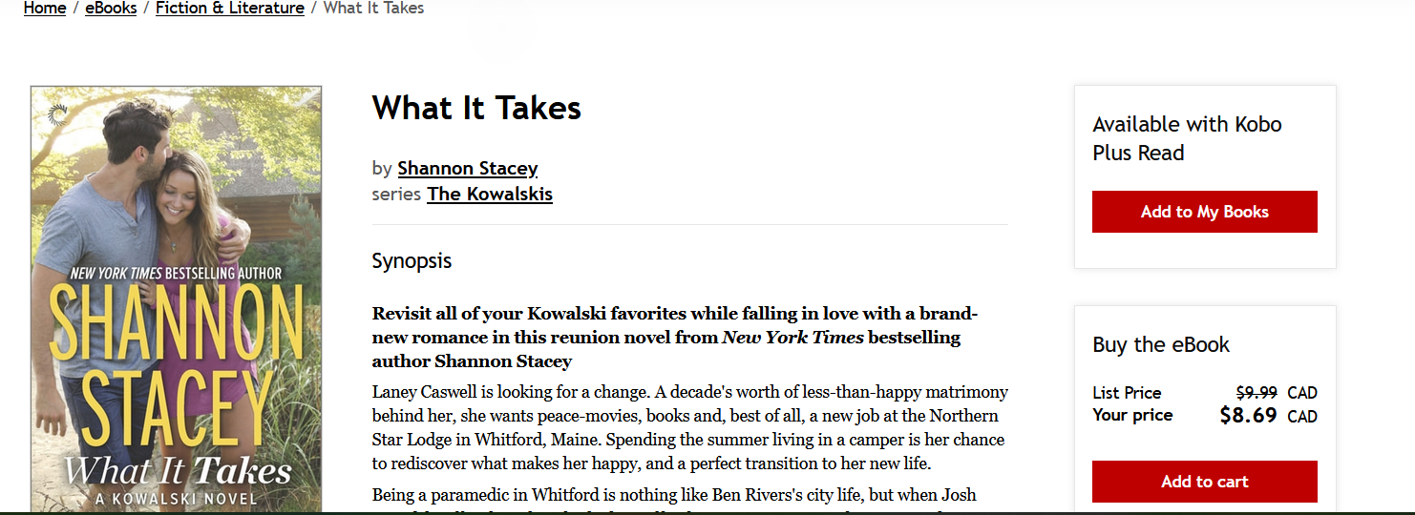Image resolution: width=1415 pixels, height=515 pixels.
Task: Open author Shannon Stacey's page link
Action: [x=468, y=169]
